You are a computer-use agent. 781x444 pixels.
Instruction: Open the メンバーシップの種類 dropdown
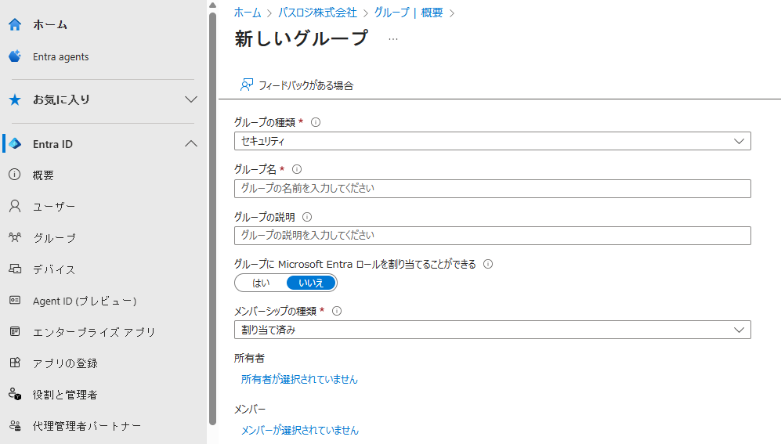click(492, 330)
